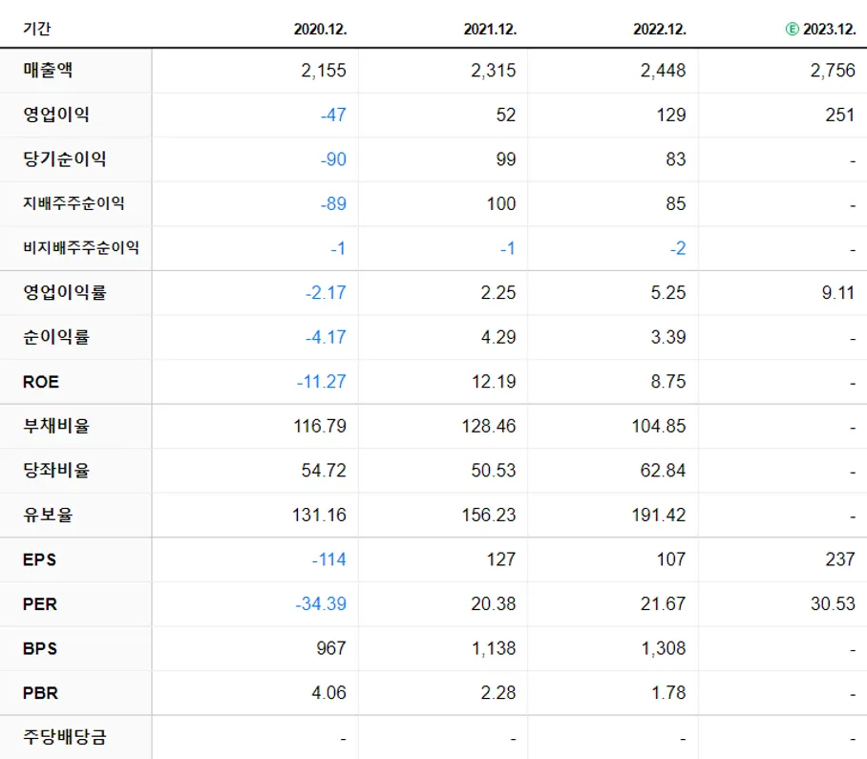Image resolution: width=867 pixels, height=759 pixels.
Task: Select 매출액 value 2,448
Action: click(663, 71)
